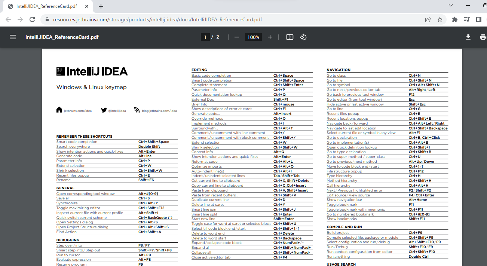Click the 'Optimize imports' entry

pos(206,166)
